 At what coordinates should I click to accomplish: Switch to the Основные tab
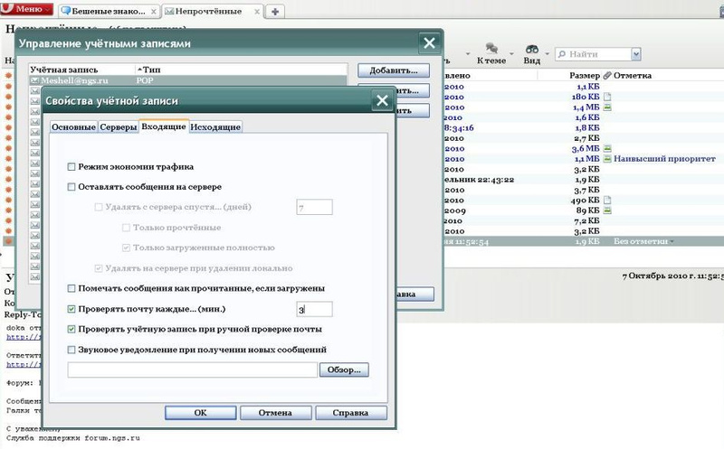click(73, 126)
